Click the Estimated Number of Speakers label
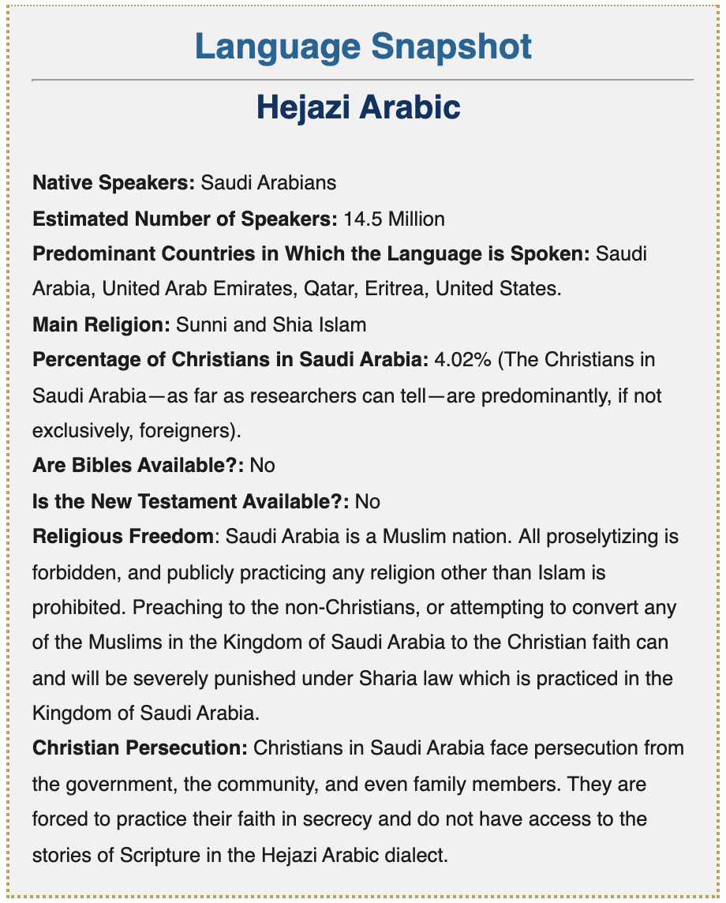 point(185,219)
